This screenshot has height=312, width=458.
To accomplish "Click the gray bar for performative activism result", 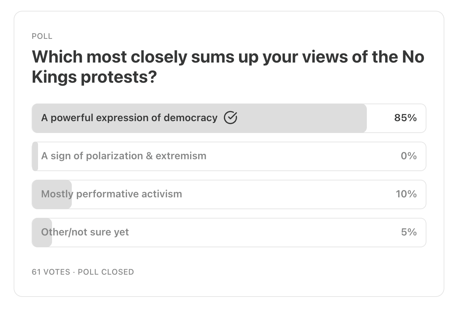I will 52,194.
